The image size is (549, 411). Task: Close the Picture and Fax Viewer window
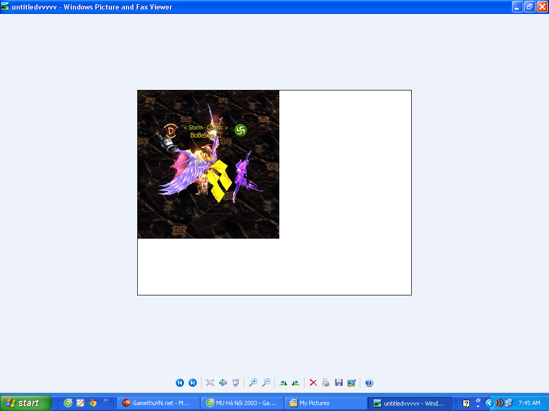[x=542, y=6]
